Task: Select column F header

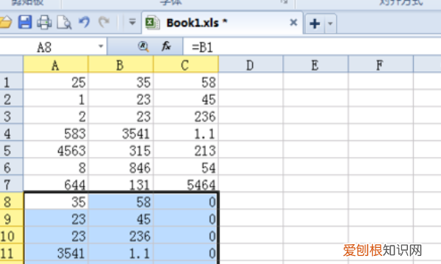Action: (380, 65)
